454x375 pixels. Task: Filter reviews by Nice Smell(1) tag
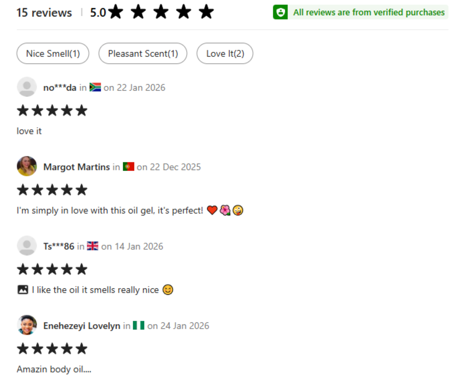click(x=53, y=53)
